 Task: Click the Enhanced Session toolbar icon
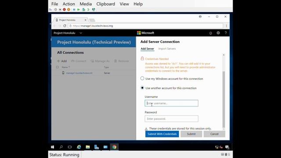94,10
